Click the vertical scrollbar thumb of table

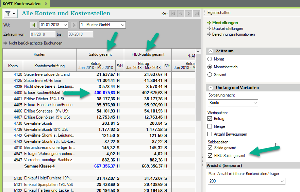(198, 87)
